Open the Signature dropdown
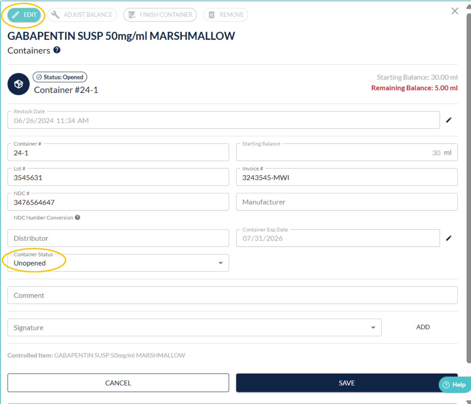 (x=194, y=328)
